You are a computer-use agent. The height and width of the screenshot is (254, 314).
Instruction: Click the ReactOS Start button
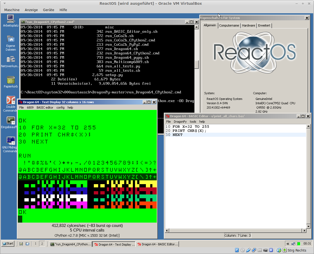pyautogui.click(x=8, y=244)
